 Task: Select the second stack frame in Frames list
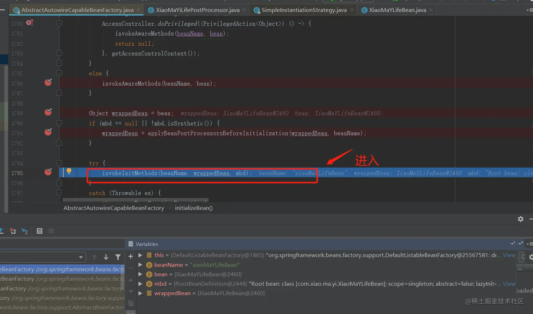tap(62, 279)
